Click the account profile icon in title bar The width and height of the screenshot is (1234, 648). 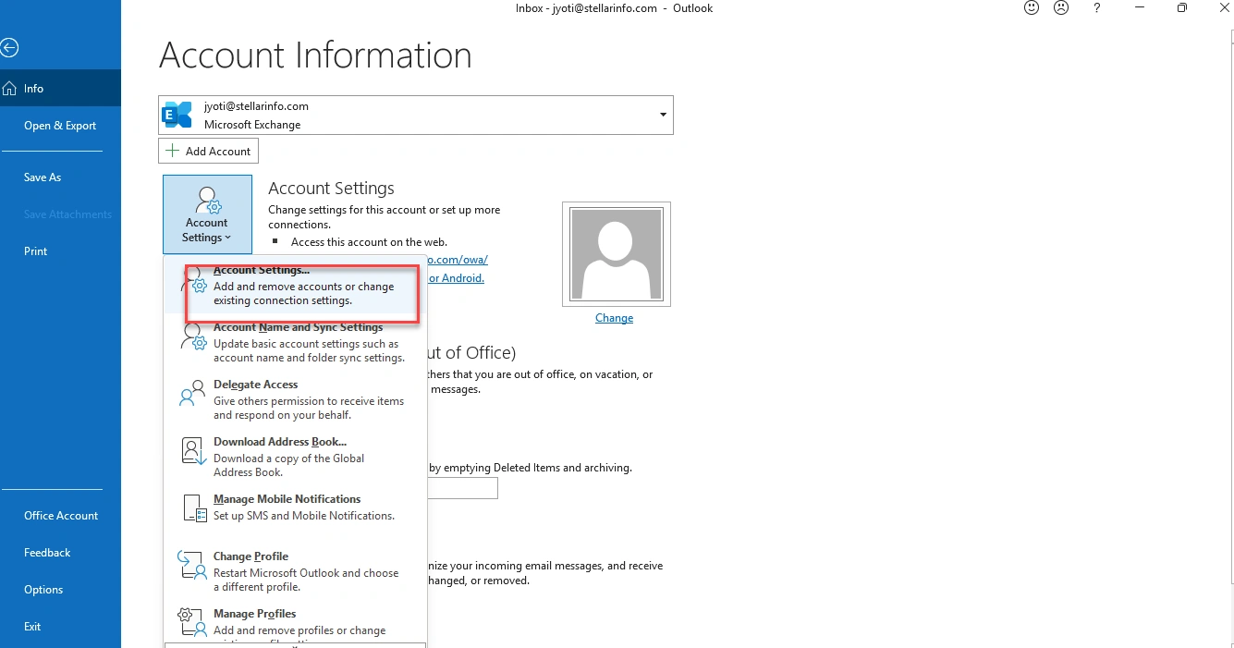pos(1060,8)
